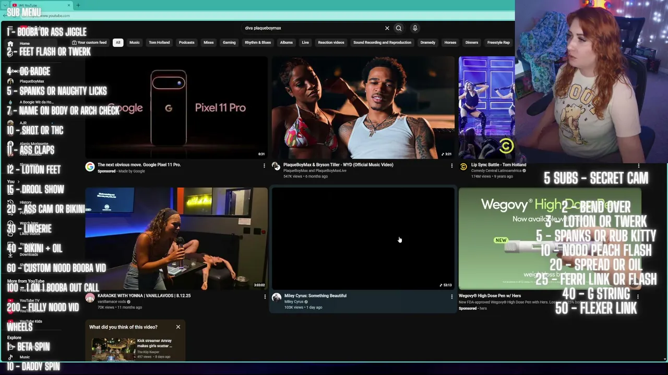The height and width of the screenshot is (375, 668).
Task: Open 'PlaqueBoyMax & Bryson Tiller - WYD' title link
Action: (338, 165)
